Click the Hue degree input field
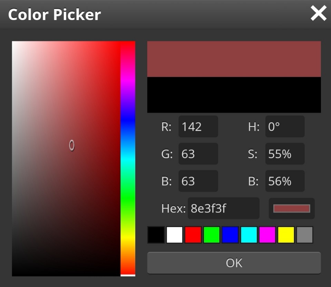331x287 pixels. pyautogui.click(x=284, y=126)
